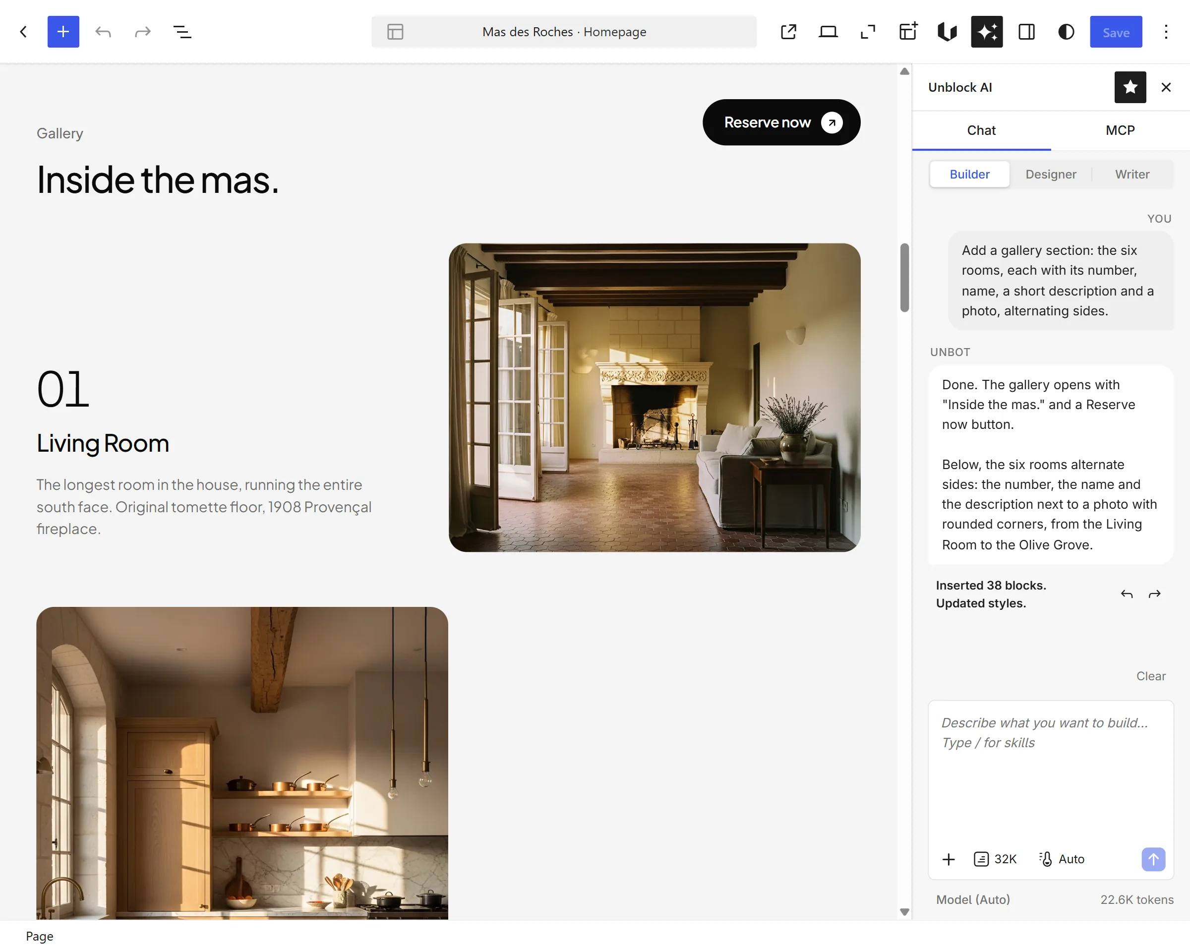The width and height of the screenshot is (1190, 952).
Task: Click the vertical scrollbar thumb
Action: (x=904, y=278)
